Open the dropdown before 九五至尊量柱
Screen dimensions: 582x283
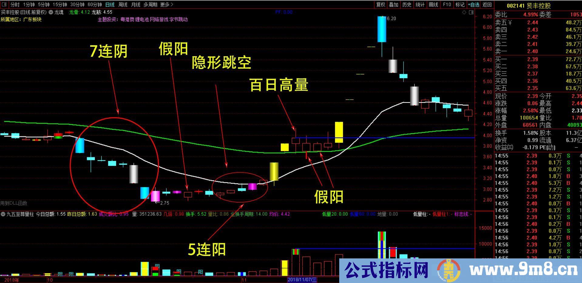(x=3, y=214)
